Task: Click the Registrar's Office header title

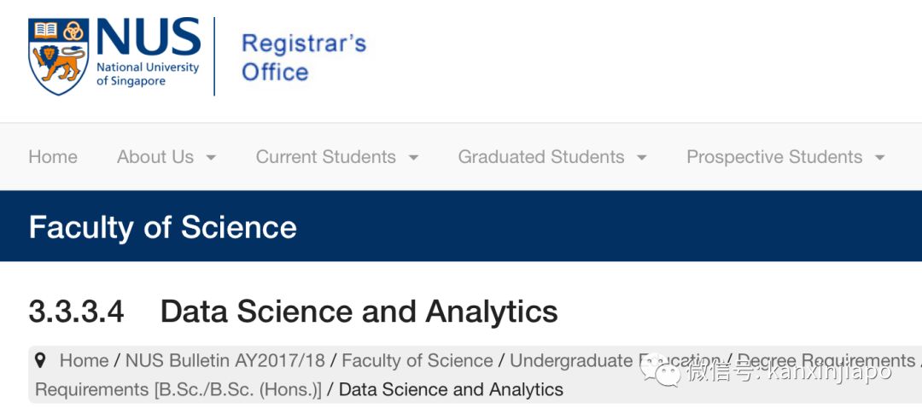Action: point(304,57)
